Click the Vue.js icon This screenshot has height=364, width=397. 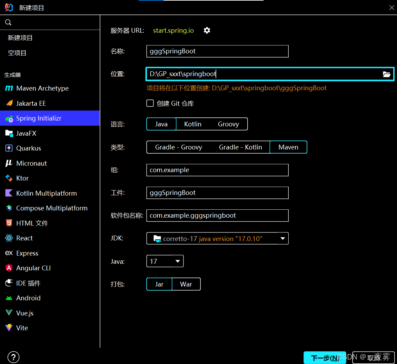(x=9, y=313)
